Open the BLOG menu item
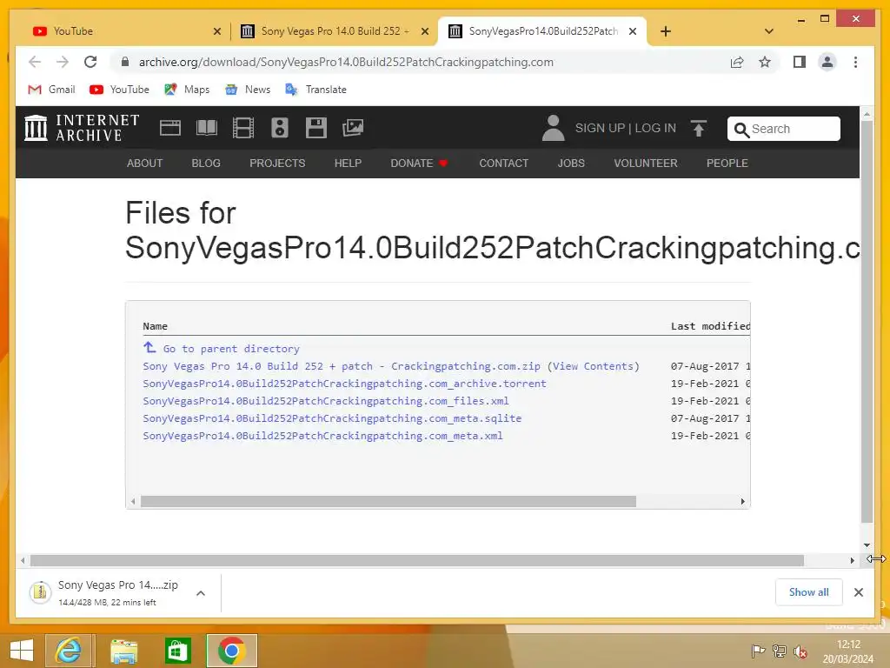 pyautogui.click(x=206, y=163)
